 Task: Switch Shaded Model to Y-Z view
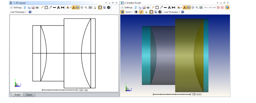pos(210,8)
